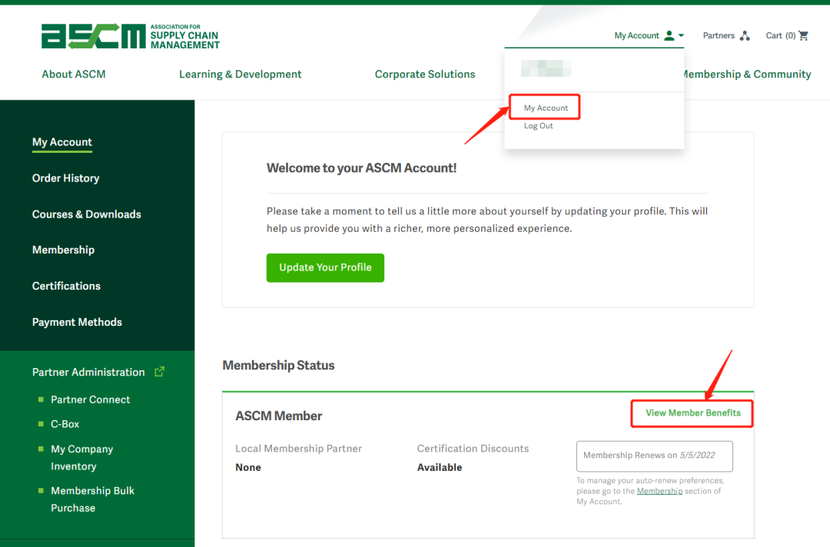Open Corporate Solutions menu
Viewport: 830px width, 547px height.
pos(425,74)
